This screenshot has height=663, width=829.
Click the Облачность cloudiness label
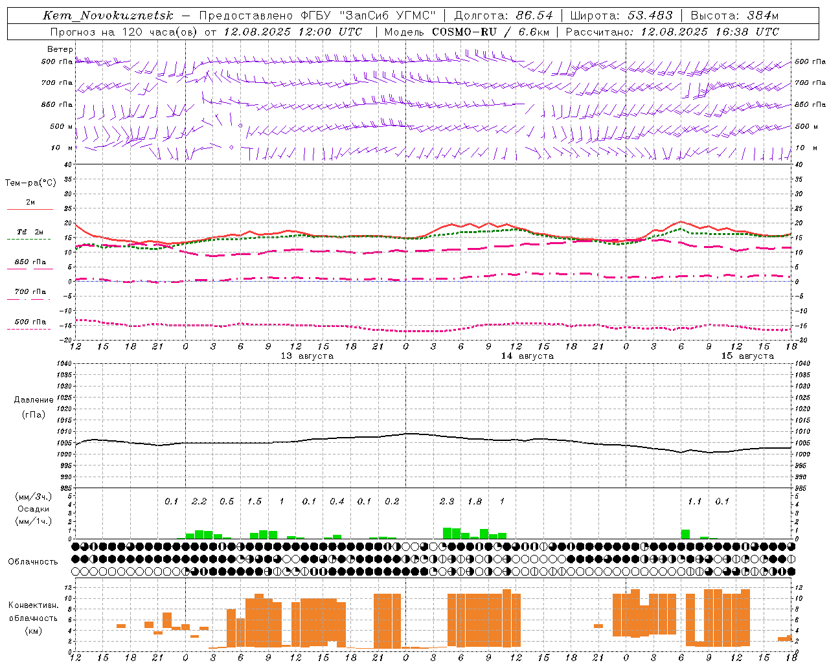[x=33, y=562]
